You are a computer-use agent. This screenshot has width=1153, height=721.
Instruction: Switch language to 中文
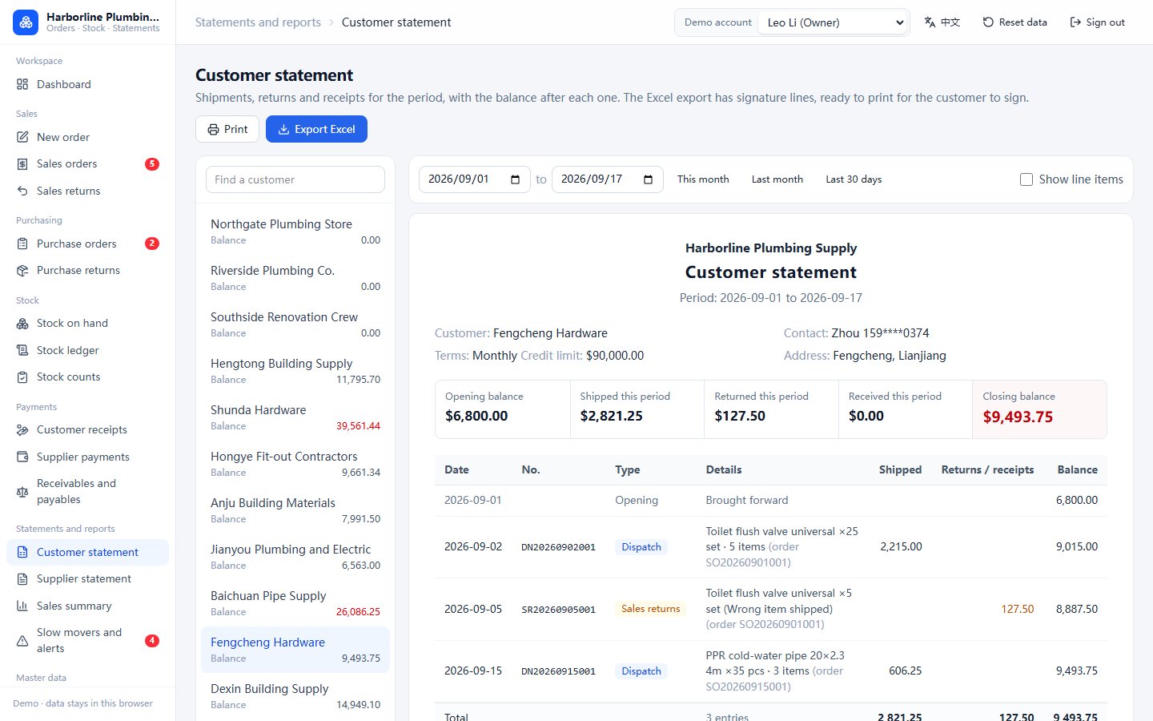942,22
